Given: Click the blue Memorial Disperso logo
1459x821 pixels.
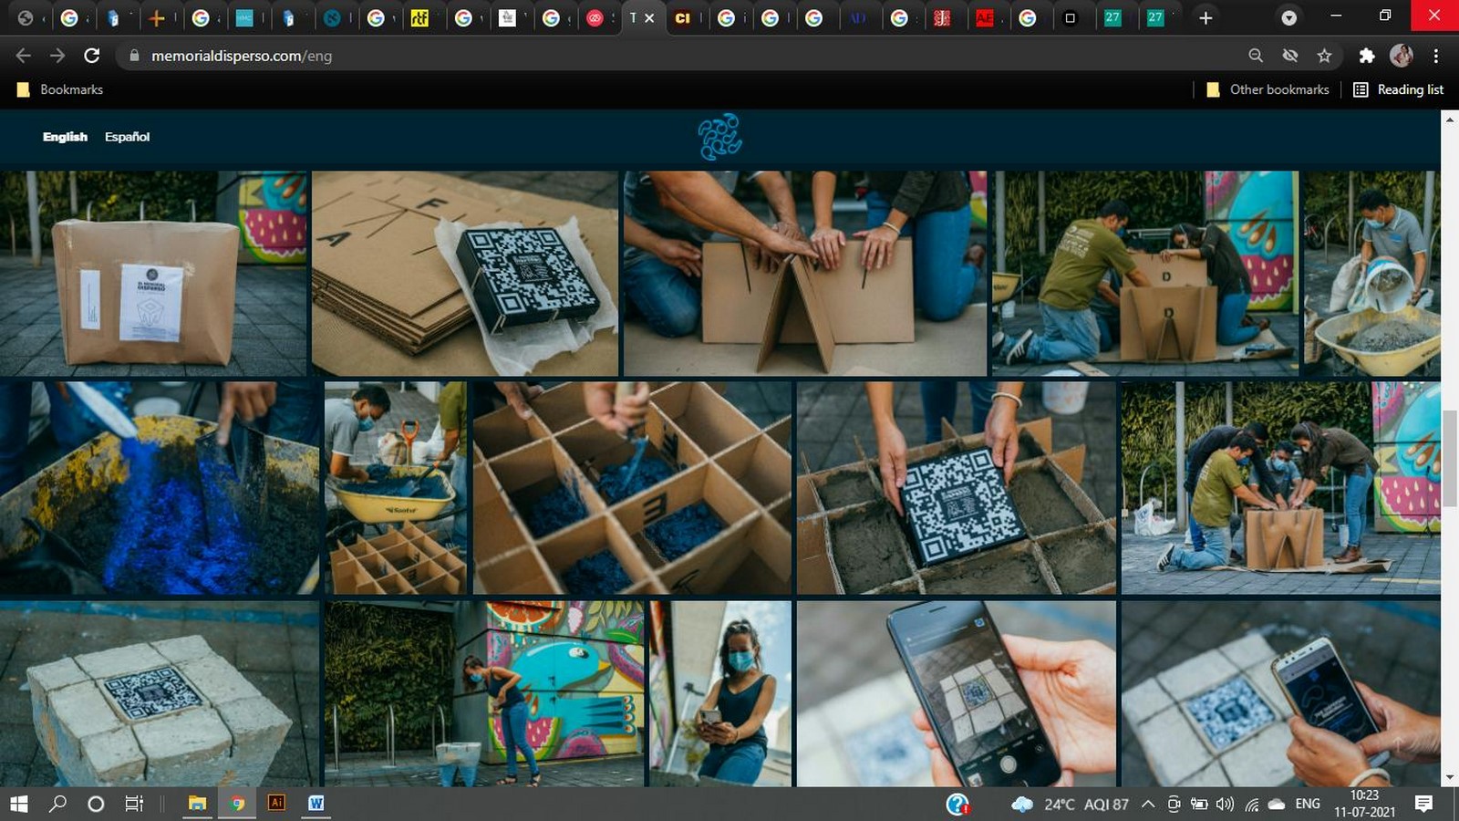Looking at the screenshot, I should pyautogui.click(x=719, y=137).
